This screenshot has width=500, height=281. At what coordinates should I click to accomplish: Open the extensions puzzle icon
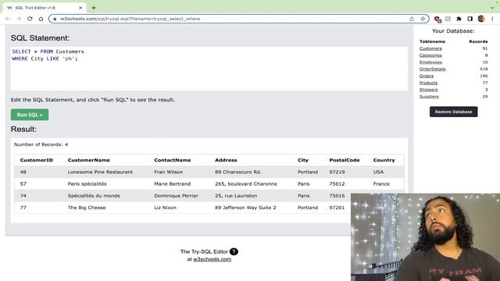[459, 19]
